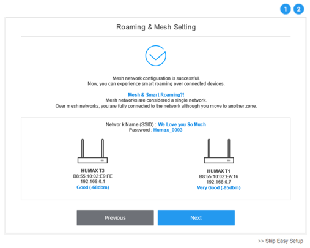Click the blue success checkmark icon

pyautogui.click(x=156, y=56)
